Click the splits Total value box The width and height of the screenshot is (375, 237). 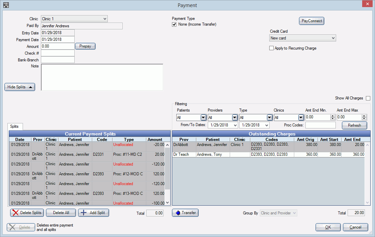[x=155, y=213]
